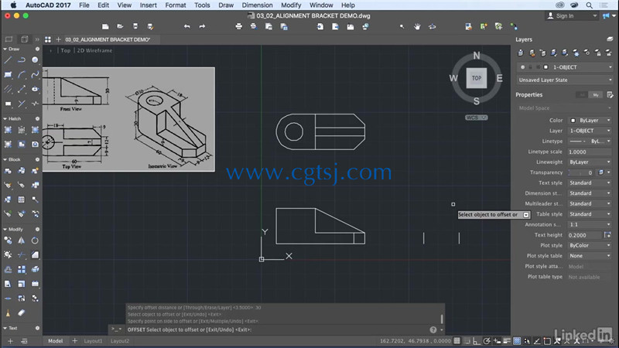Screen dimensions: 619x348
Task: Open a drawing file from toolbar
Action: click(120, 26)
